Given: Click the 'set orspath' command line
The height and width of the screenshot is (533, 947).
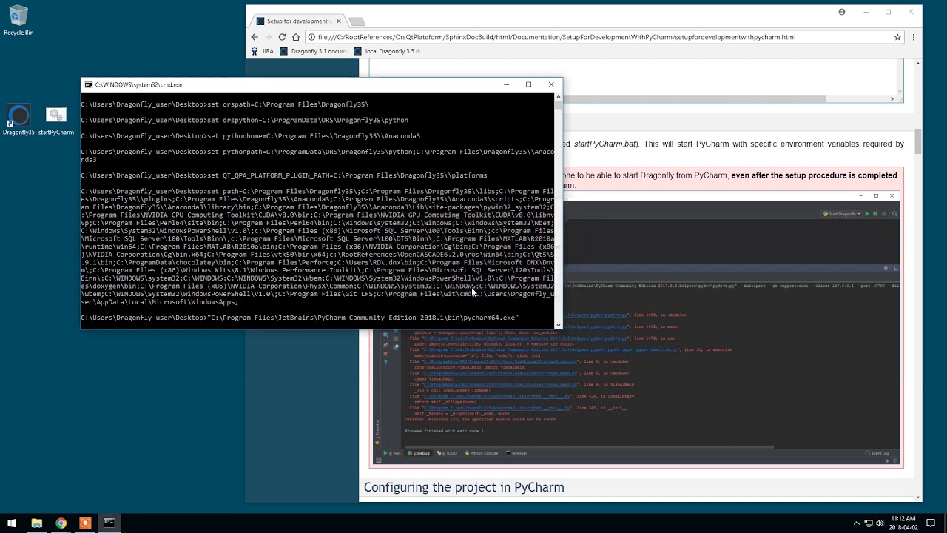Looking at the screenshot, I should [x=225, y=104].
